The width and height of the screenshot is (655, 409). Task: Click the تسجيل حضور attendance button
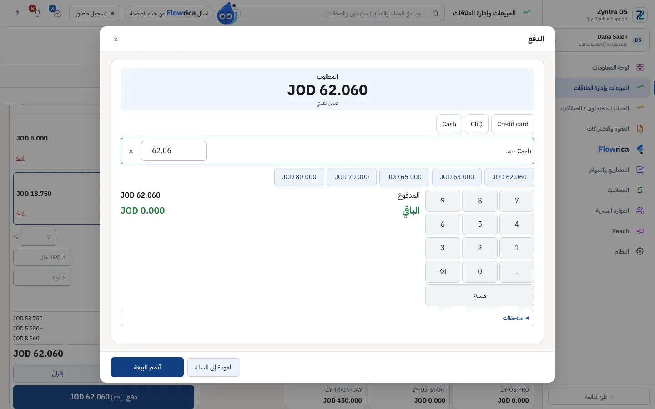tap(95, 13)
